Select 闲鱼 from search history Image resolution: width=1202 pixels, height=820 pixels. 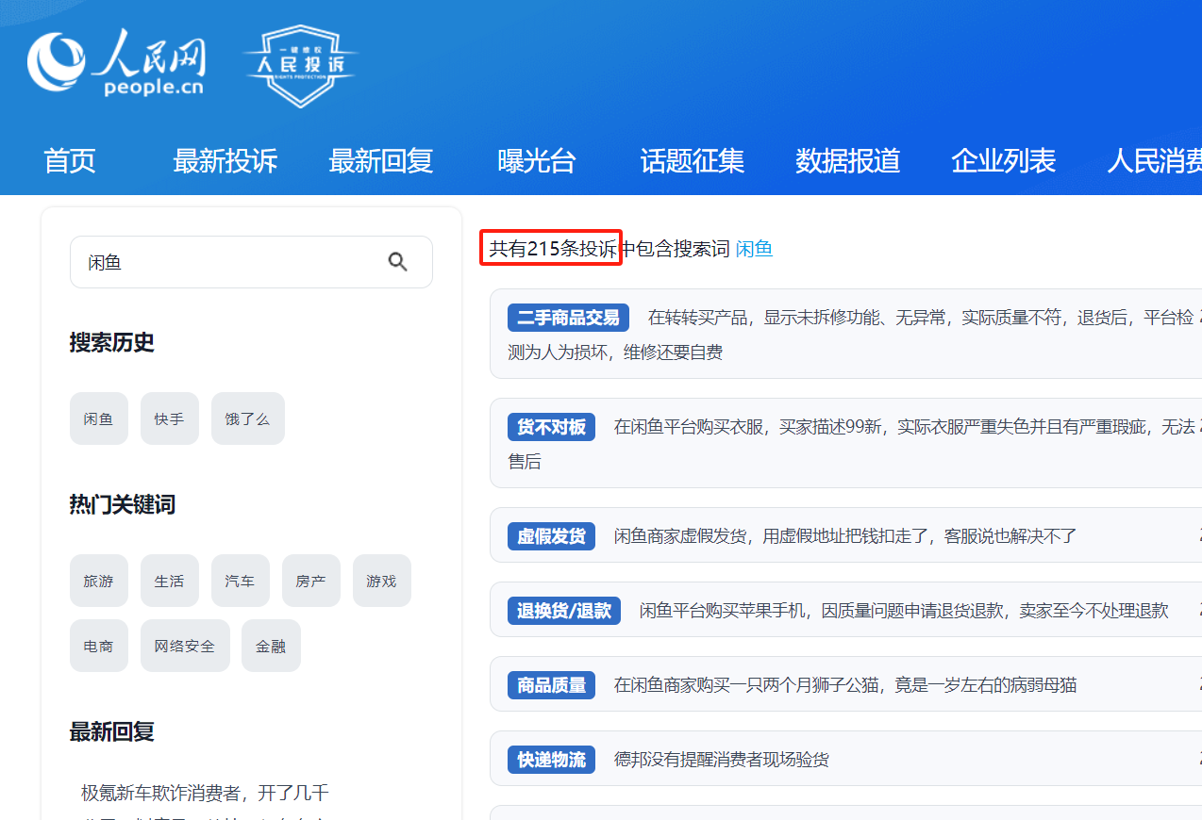98,418
